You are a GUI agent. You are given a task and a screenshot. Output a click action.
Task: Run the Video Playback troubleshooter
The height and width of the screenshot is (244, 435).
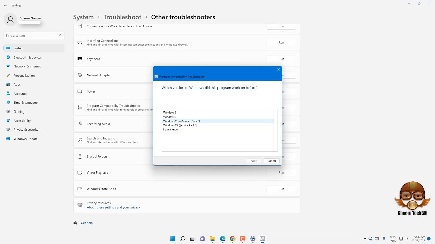[281, 172]
